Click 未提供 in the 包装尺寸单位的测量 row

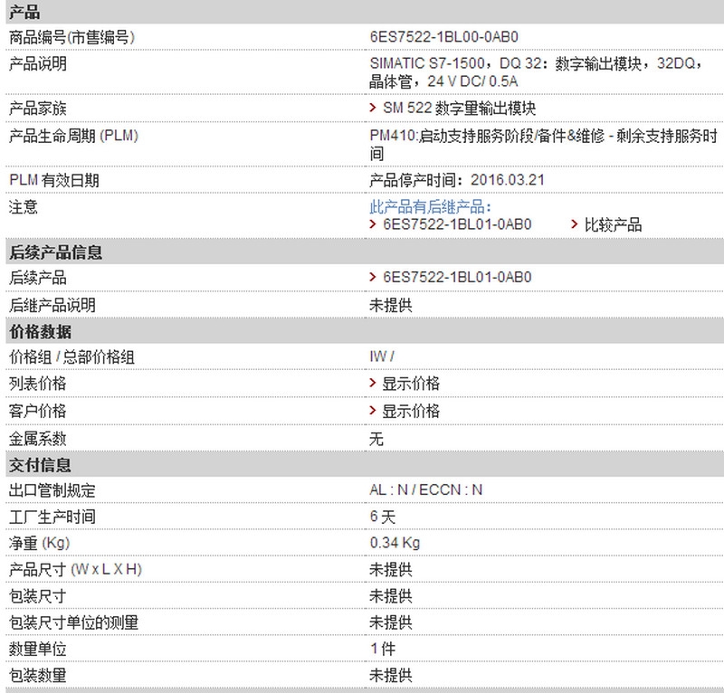coord(391,622)
